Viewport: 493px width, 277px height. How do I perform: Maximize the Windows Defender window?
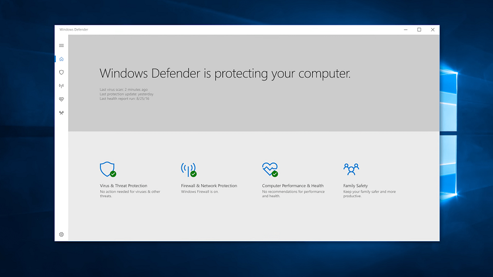[419, 29]
